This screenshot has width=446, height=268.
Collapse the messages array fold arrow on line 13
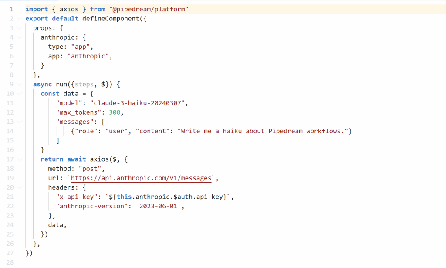click(19, 122)
